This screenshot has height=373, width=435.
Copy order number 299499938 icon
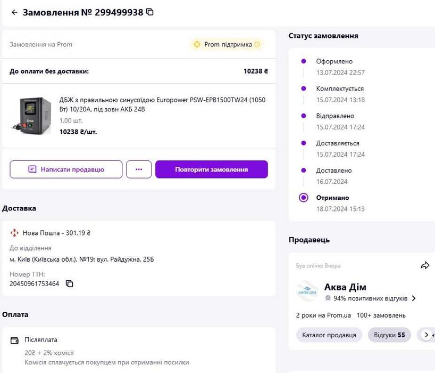150,12
